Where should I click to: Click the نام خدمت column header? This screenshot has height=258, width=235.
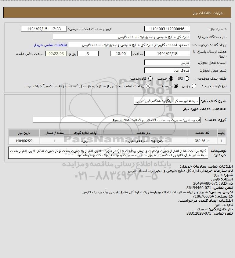143,133
